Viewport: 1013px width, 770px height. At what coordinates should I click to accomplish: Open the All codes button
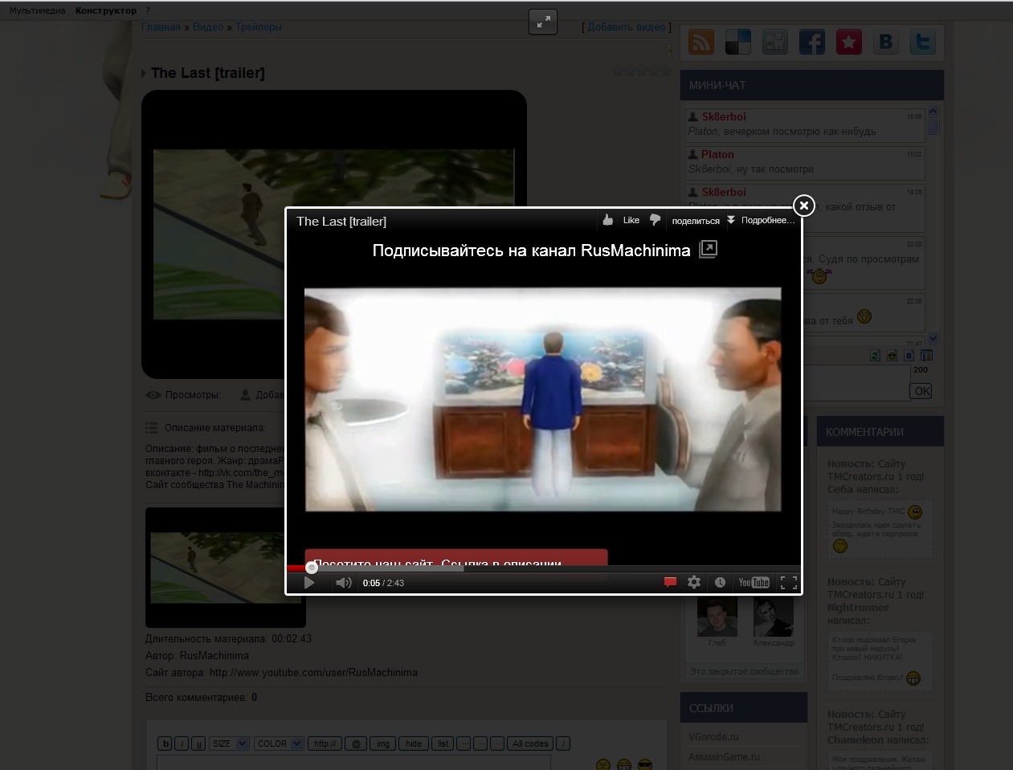tap(530, 744)
